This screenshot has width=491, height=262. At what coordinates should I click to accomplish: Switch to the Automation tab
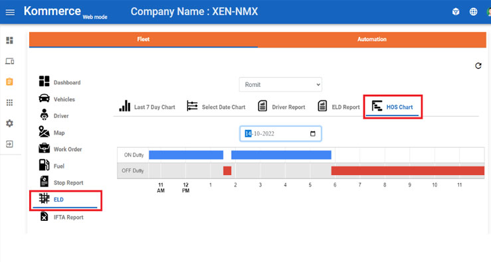[x=372, y=39]
